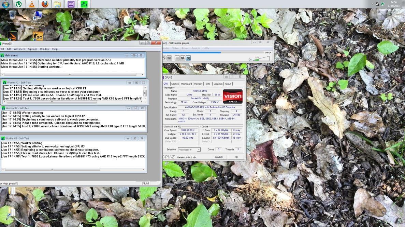The width and height of the screenshot is (405, 227).
Task: Open VLC Hilfe menu
Action: [206, 48]
